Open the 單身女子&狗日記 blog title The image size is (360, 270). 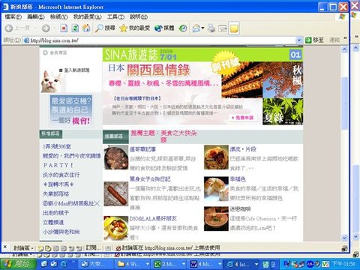tap(150, 179)
